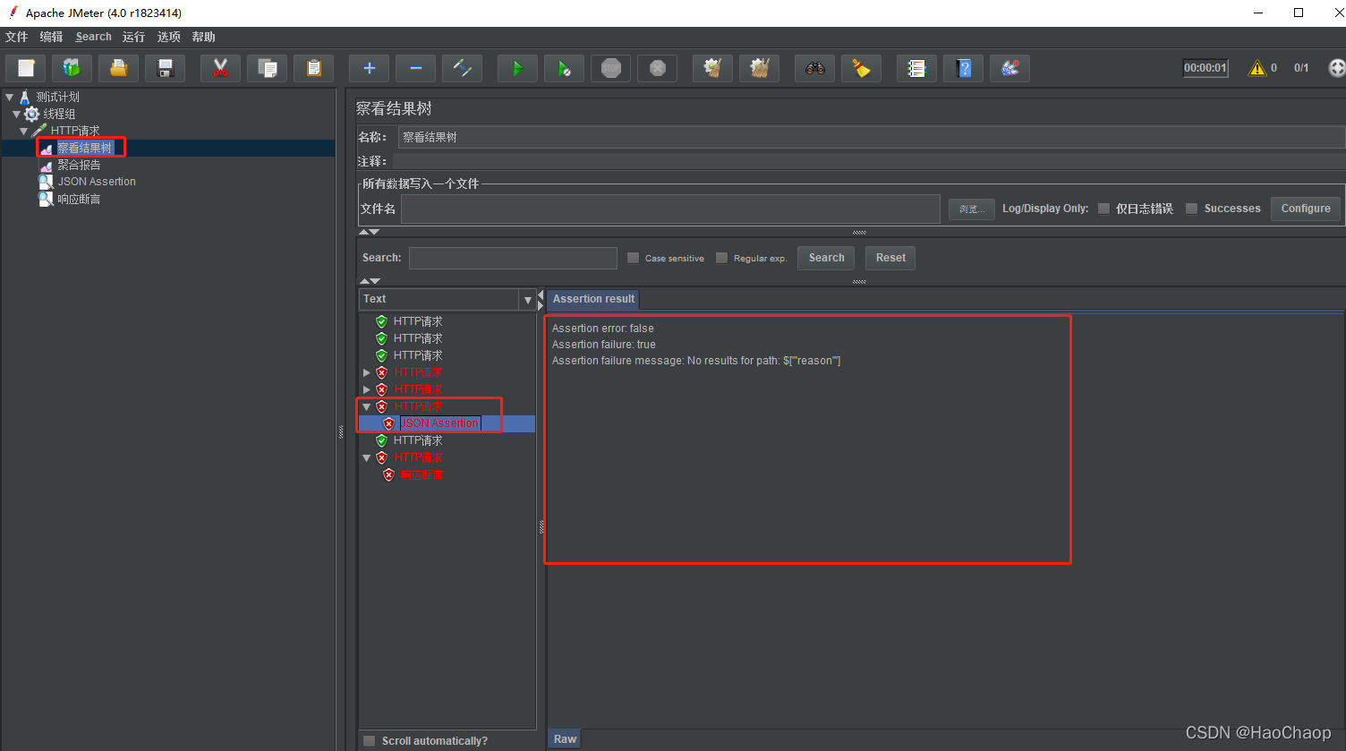Screen dimensions: 1346x751
Task: Collapse failed HTTP请求 result containing 响应断言
Action: point(366,457)
